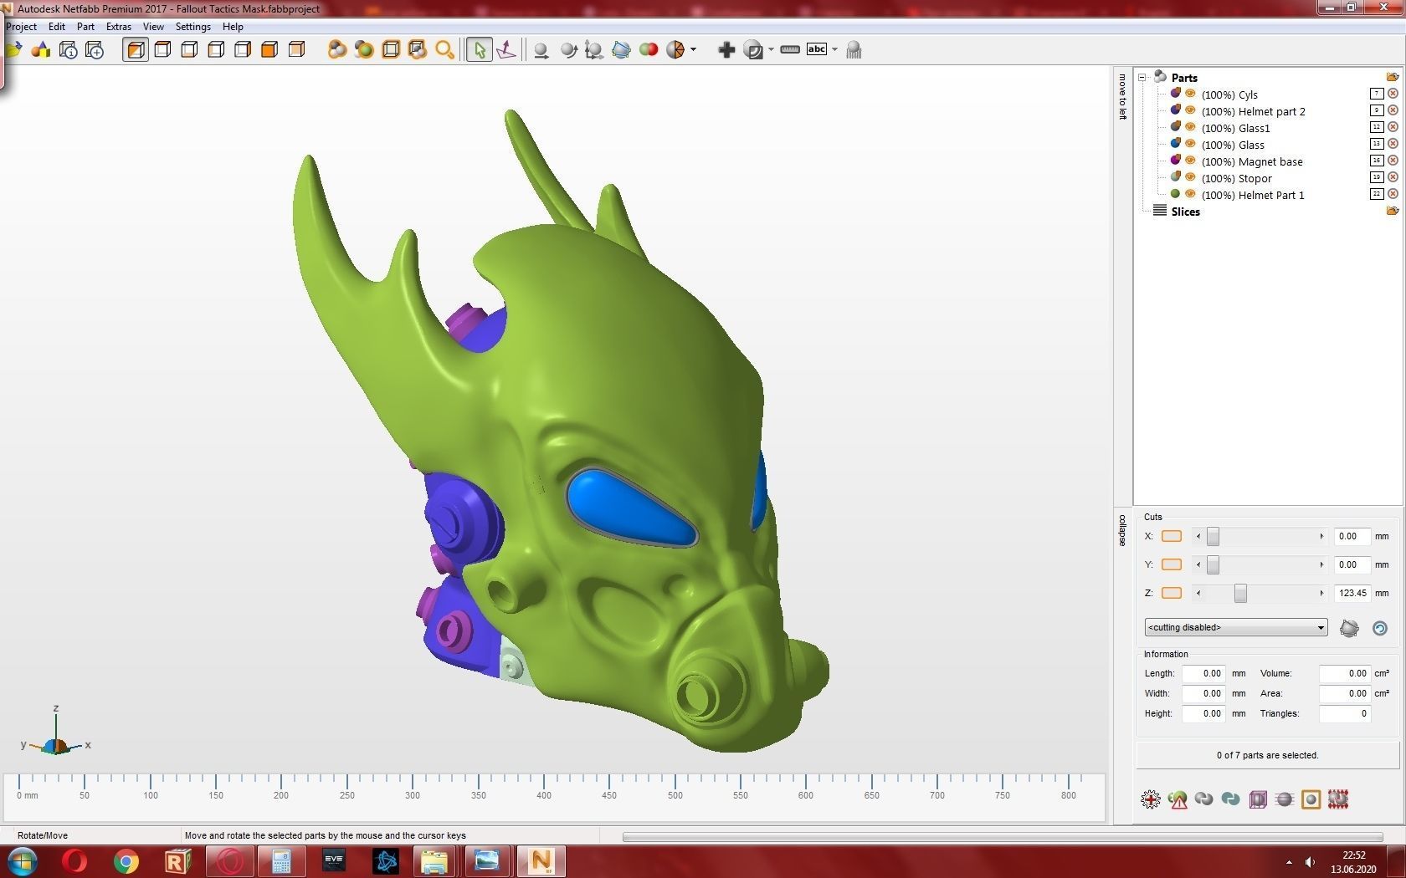This screenshot has height=878, width=1406.
Task: Open the Parts folder icon
Action: click(x=1393, y=77)
